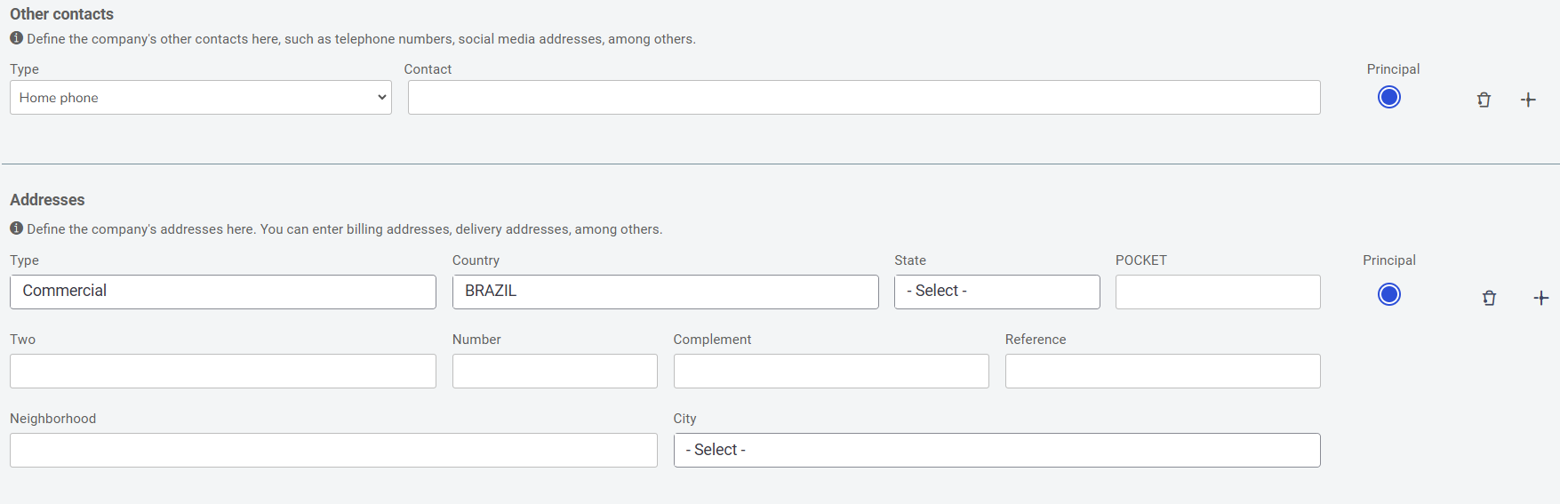Image resolution: width=1560 pixels, height=504 pixels.
Task: Open the City select dropdown
Action: click(997, 450)
